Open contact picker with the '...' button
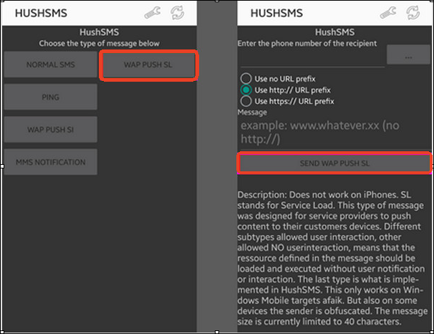Screen dimensions: 434x334 tap(408, 54)
